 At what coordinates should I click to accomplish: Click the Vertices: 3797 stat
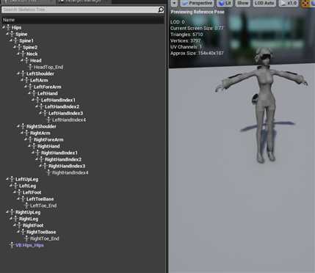click(186, 41)
